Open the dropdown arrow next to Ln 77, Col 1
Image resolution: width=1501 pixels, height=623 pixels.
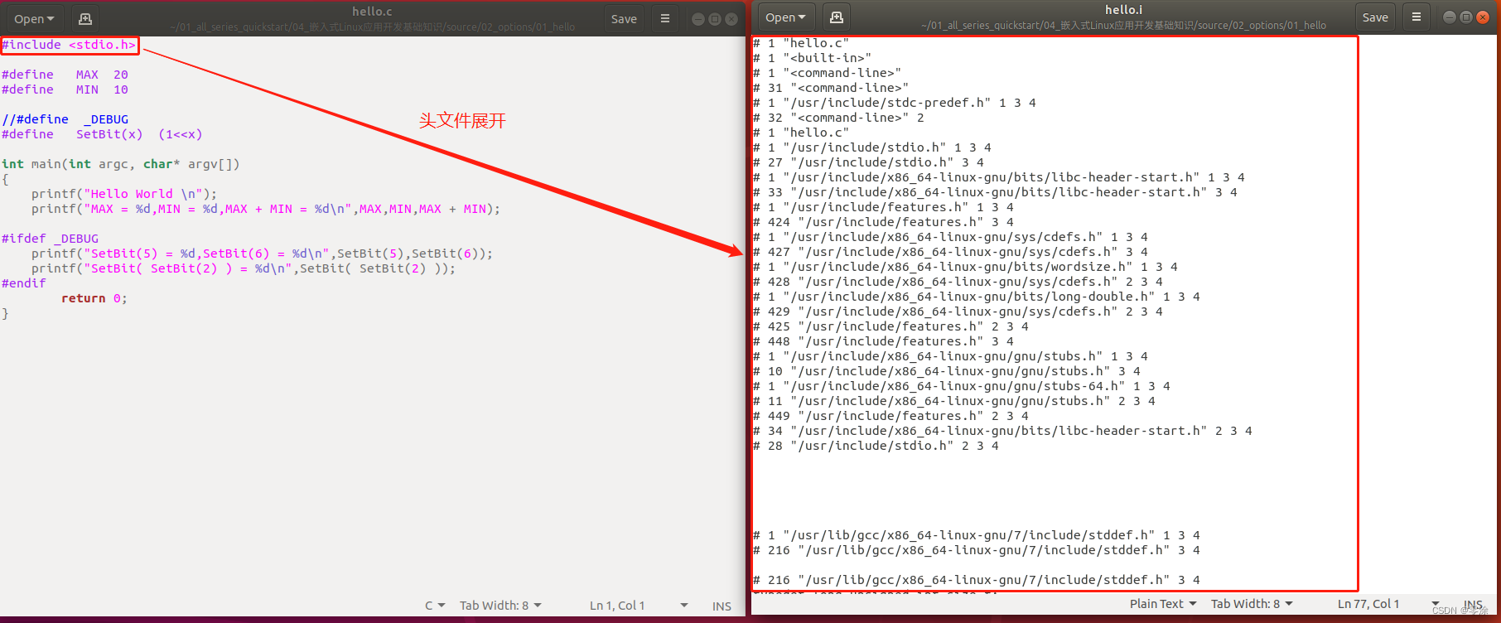pyautogui.click(x=1436, y=604)
